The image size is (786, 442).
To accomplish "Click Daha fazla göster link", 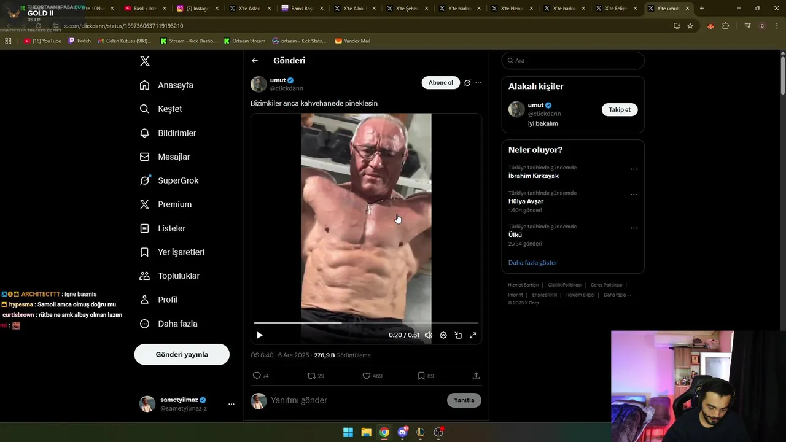I will (532, 263).
